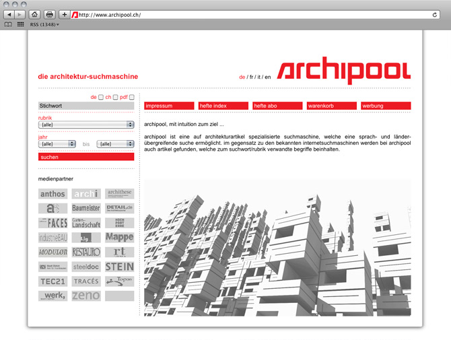Open the Topos partner logo

[x=119, y=281]
